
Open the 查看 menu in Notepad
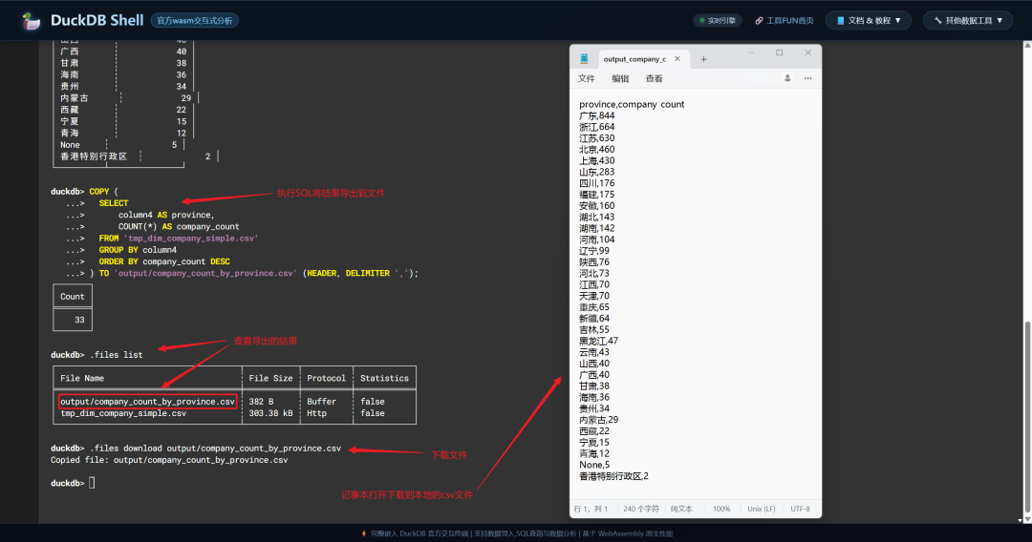[654, 78]
